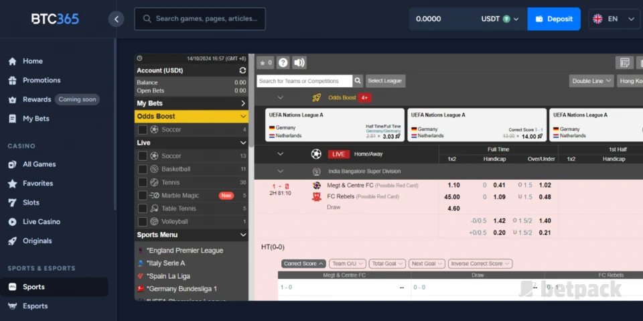643x321 pixels.
Task: Open the Double Line dropdown
Action: (x=591, y=81)
